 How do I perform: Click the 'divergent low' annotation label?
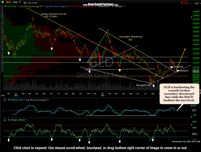(x=143, y=85)
